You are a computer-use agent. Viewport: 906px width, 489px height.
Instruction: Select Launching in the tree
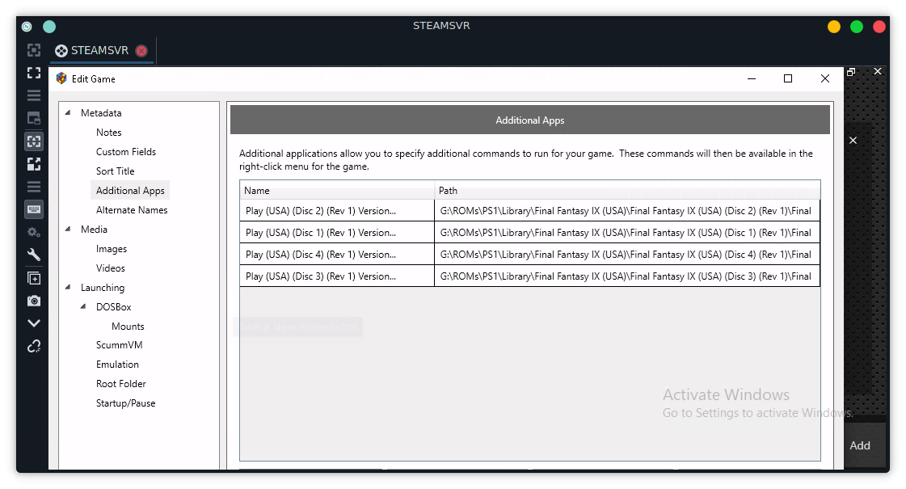[x=103, y=287]
